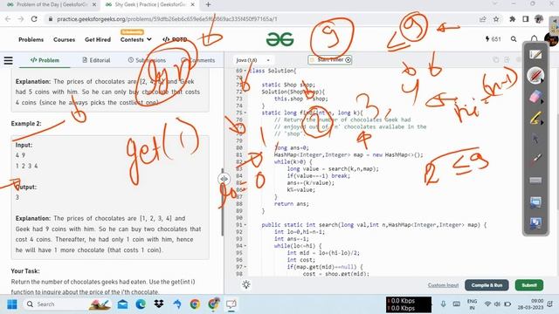Open the Windows Start menu
This screenshot has height=314, width=559.
[11, 304]
